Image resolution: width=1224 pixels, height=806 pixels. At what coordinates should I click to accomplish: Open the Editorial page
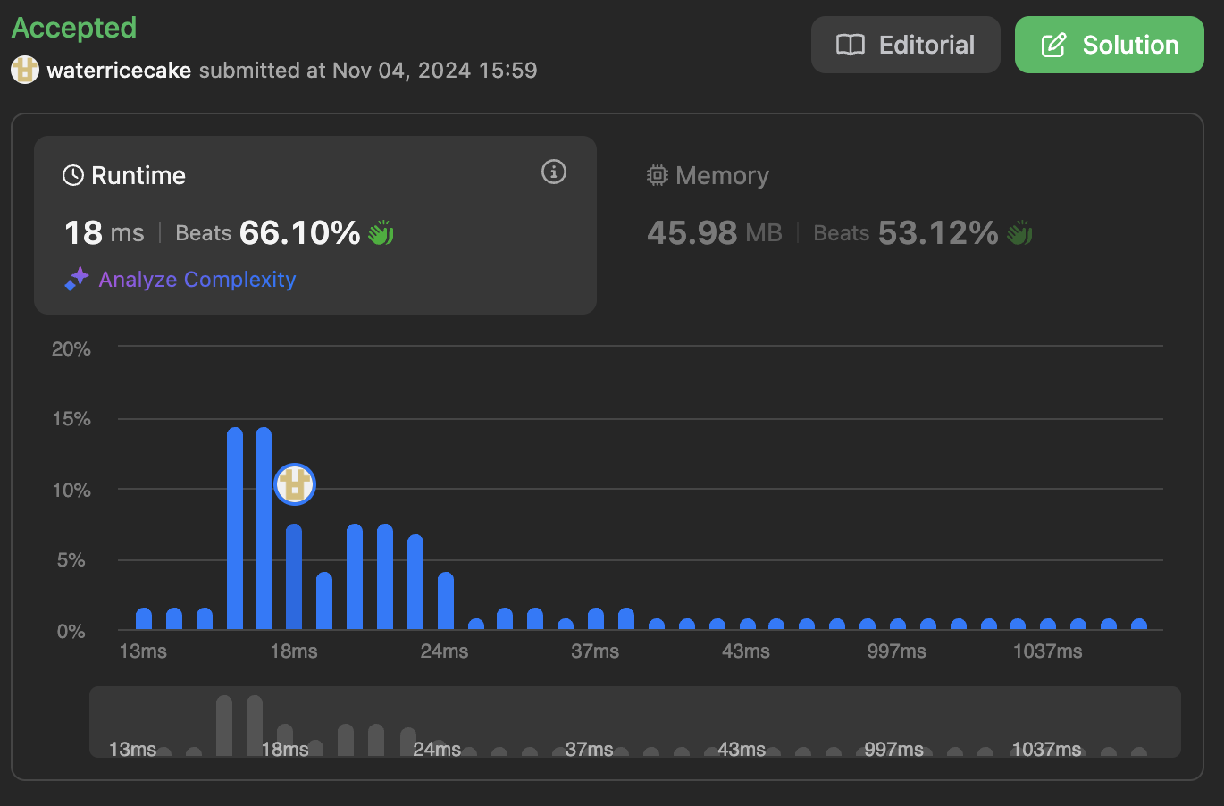[x=905, y=45]
